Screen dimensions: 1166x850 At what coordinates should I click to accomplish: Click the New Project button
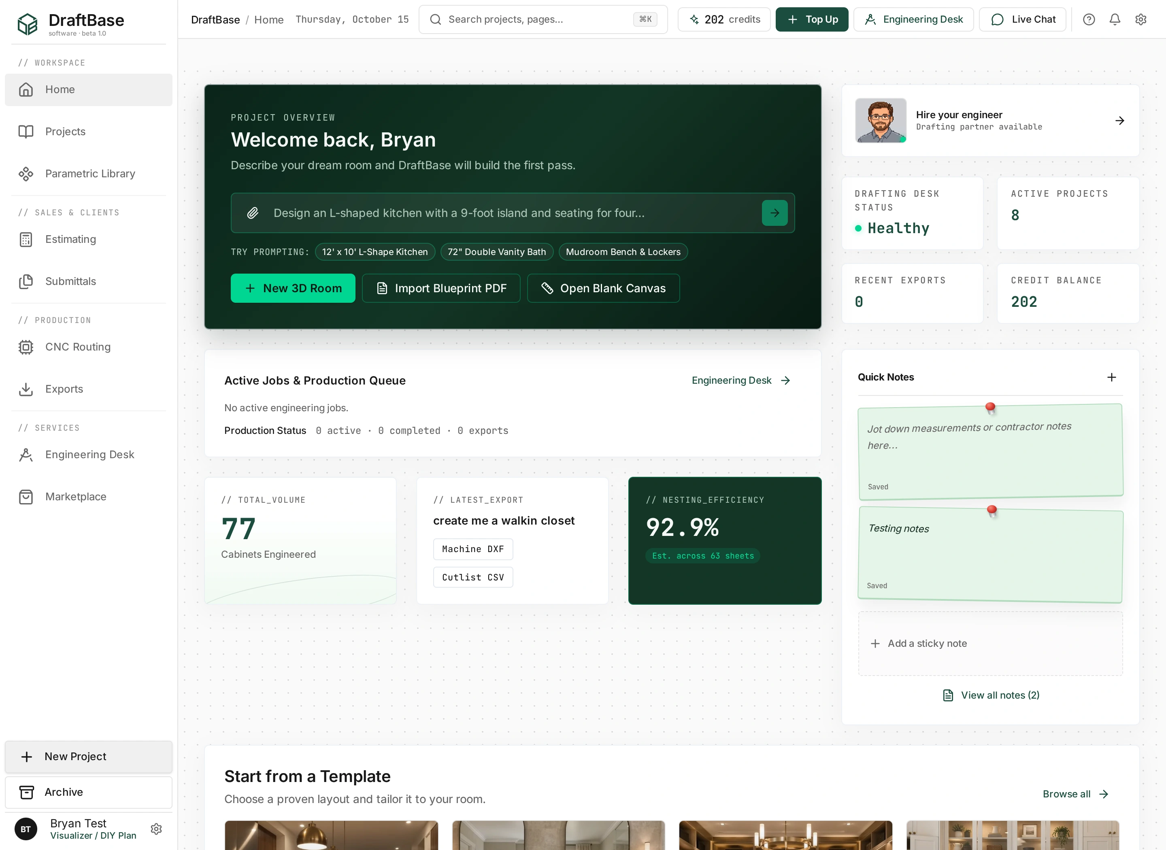click(89, 756)
